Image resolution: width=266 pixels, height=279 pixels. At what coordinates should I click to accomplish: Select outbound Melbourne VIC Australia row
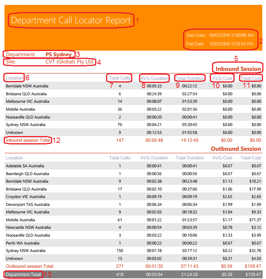click(x=133, y=212)
